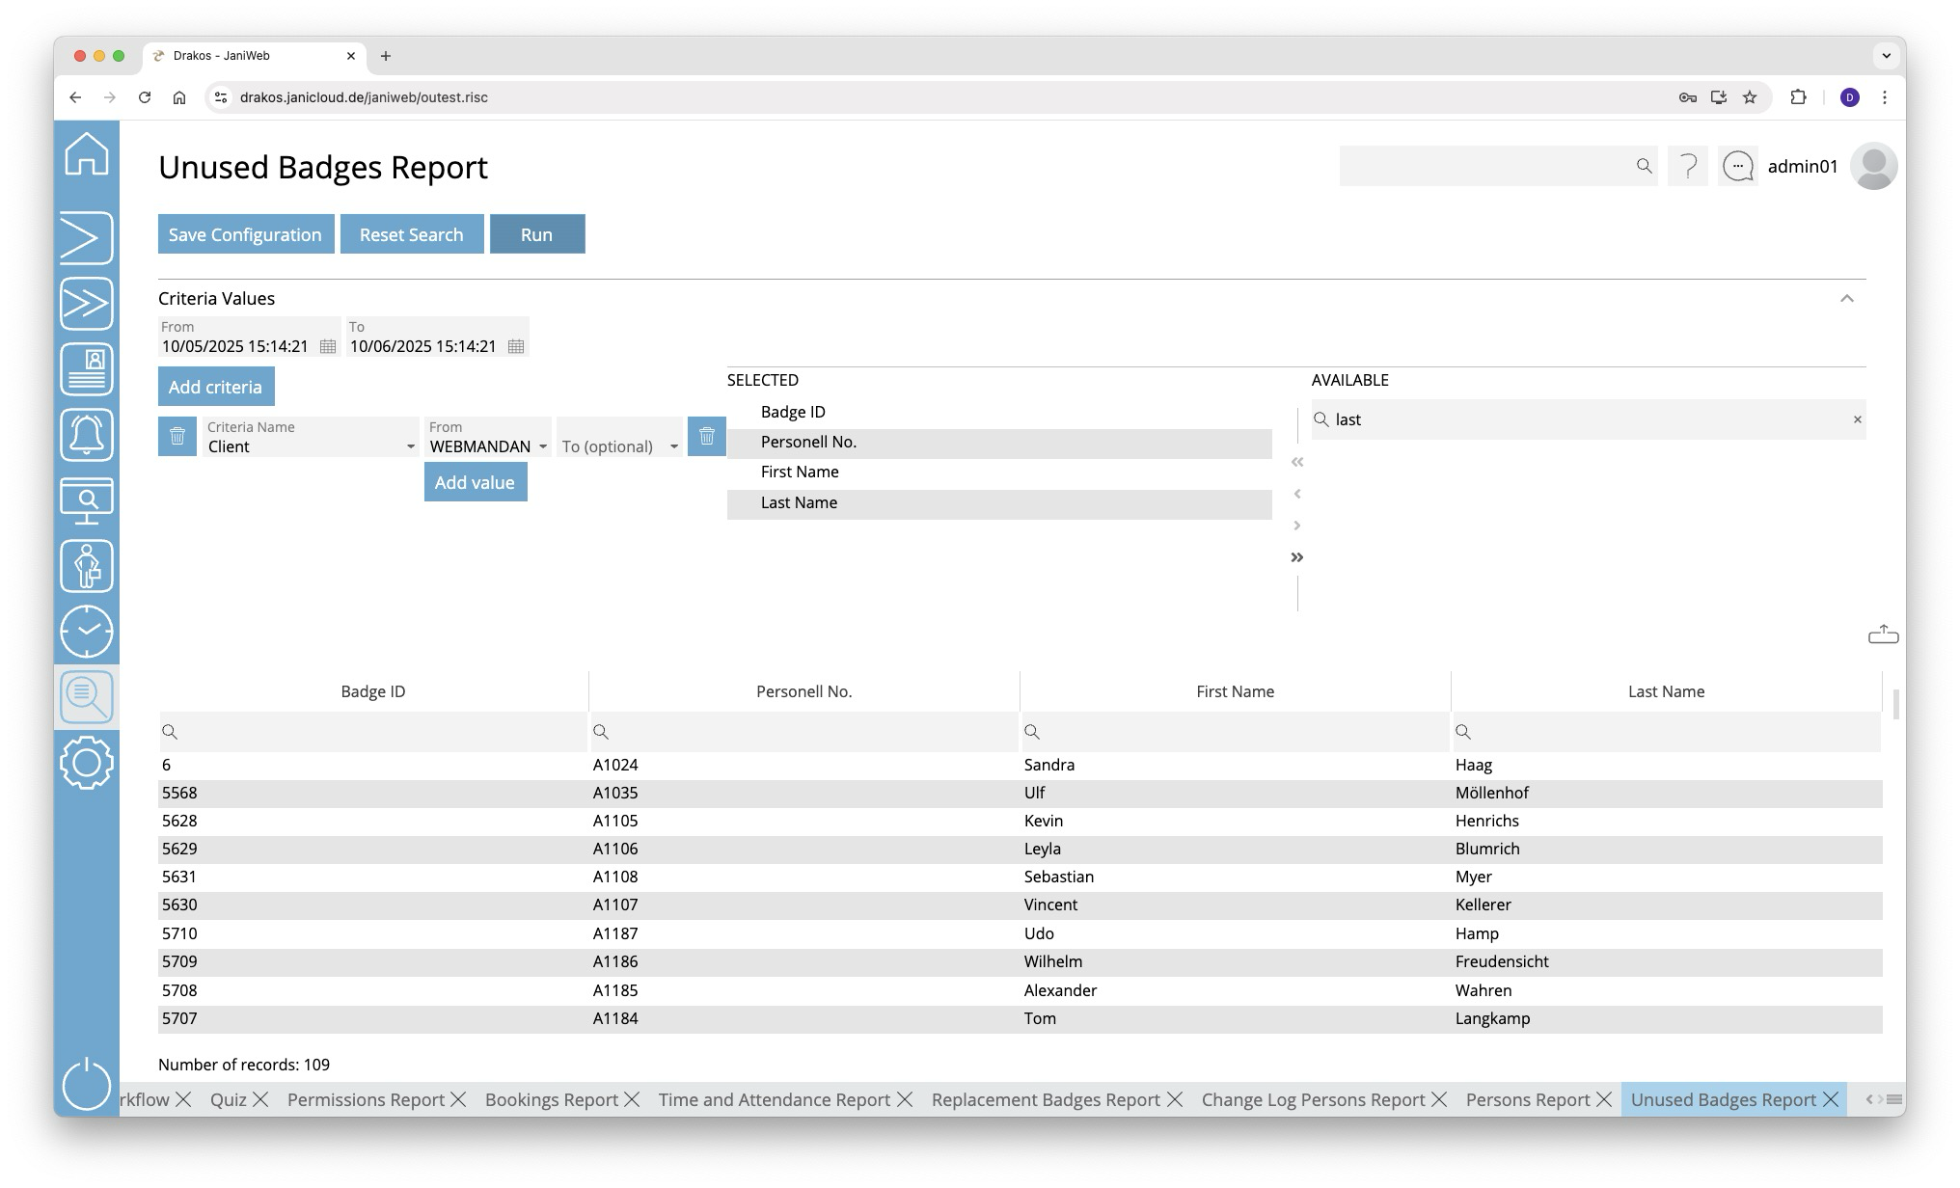This screenshot has height=1188, width=1960.
Task: Click the settings gear sidebar icon
Action: [x=87, y=763]
